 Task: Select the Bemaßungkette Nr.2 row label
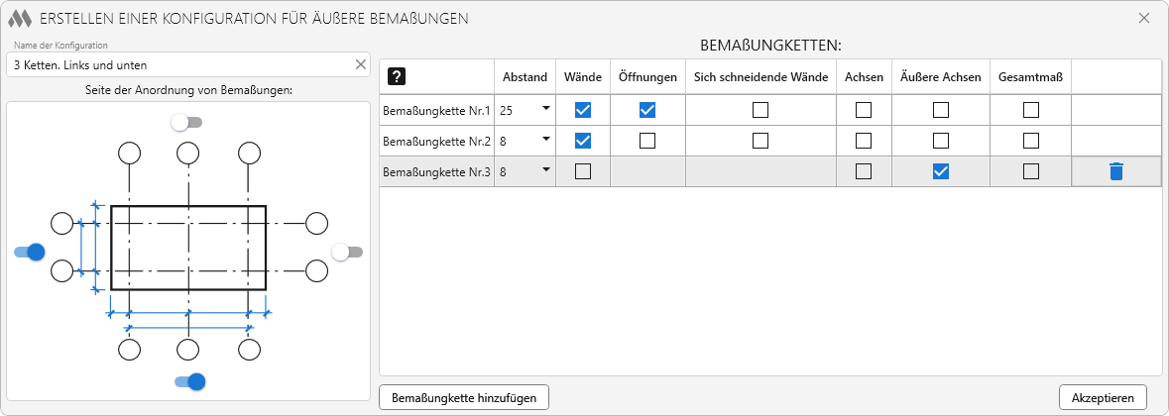436,141
